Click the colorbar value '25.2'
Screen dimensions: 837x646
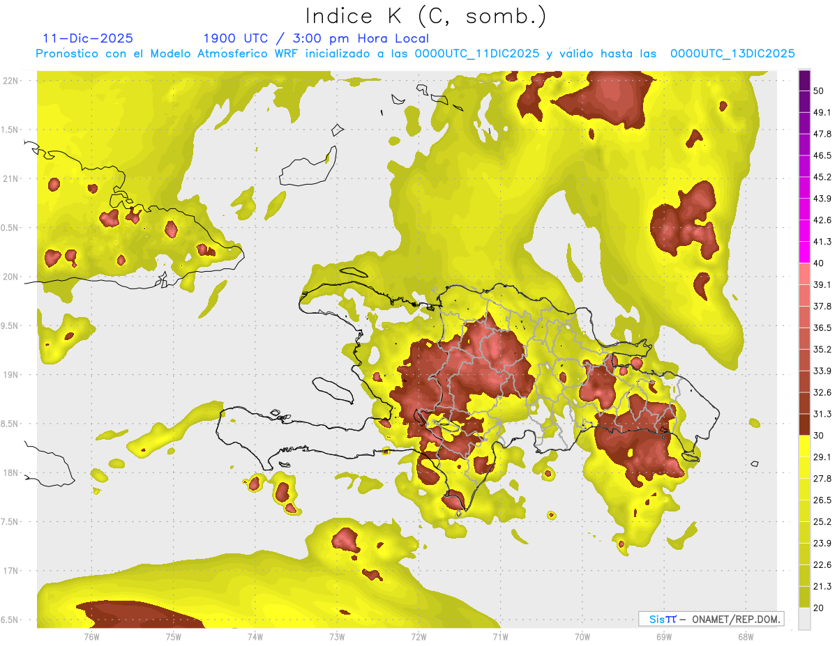[822, 522]
